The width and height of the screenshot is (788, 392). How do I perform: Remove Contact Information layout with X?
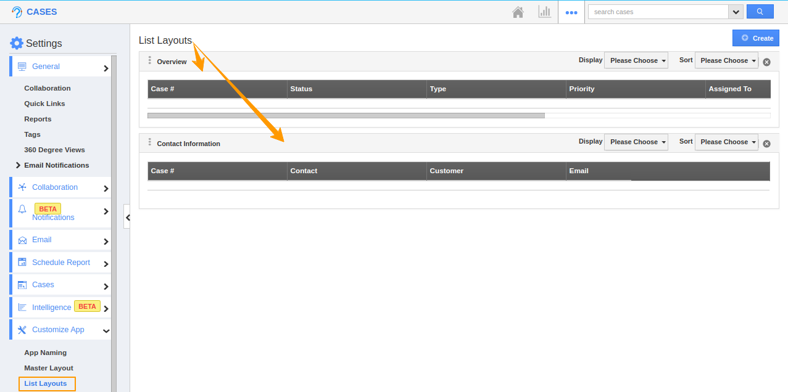pos(766,144)
